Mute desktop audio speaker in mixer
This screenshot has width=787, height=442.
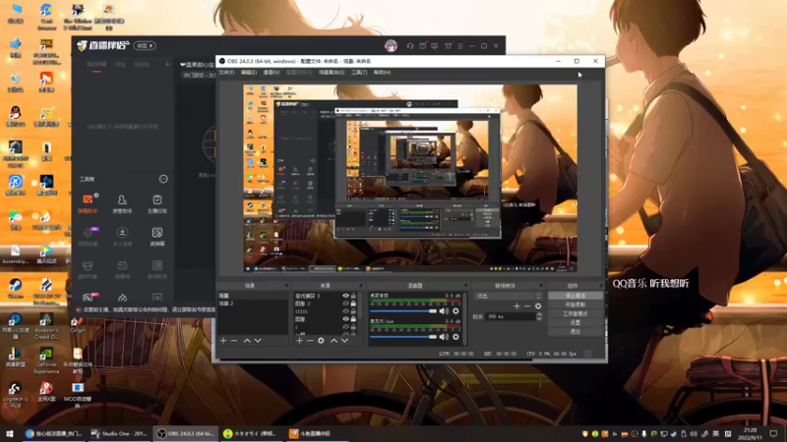tap(444, 311)
